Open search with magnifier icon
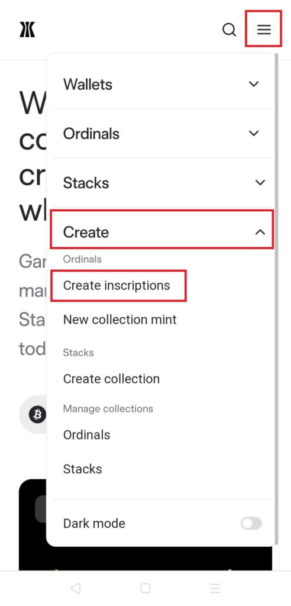 [229, 30]
